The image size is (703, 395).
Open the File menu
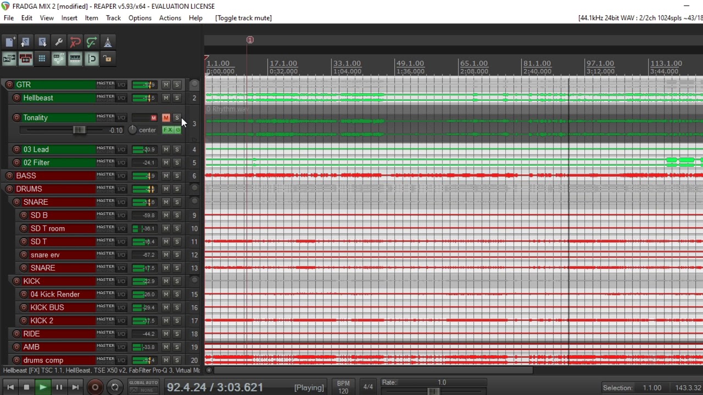9,18
